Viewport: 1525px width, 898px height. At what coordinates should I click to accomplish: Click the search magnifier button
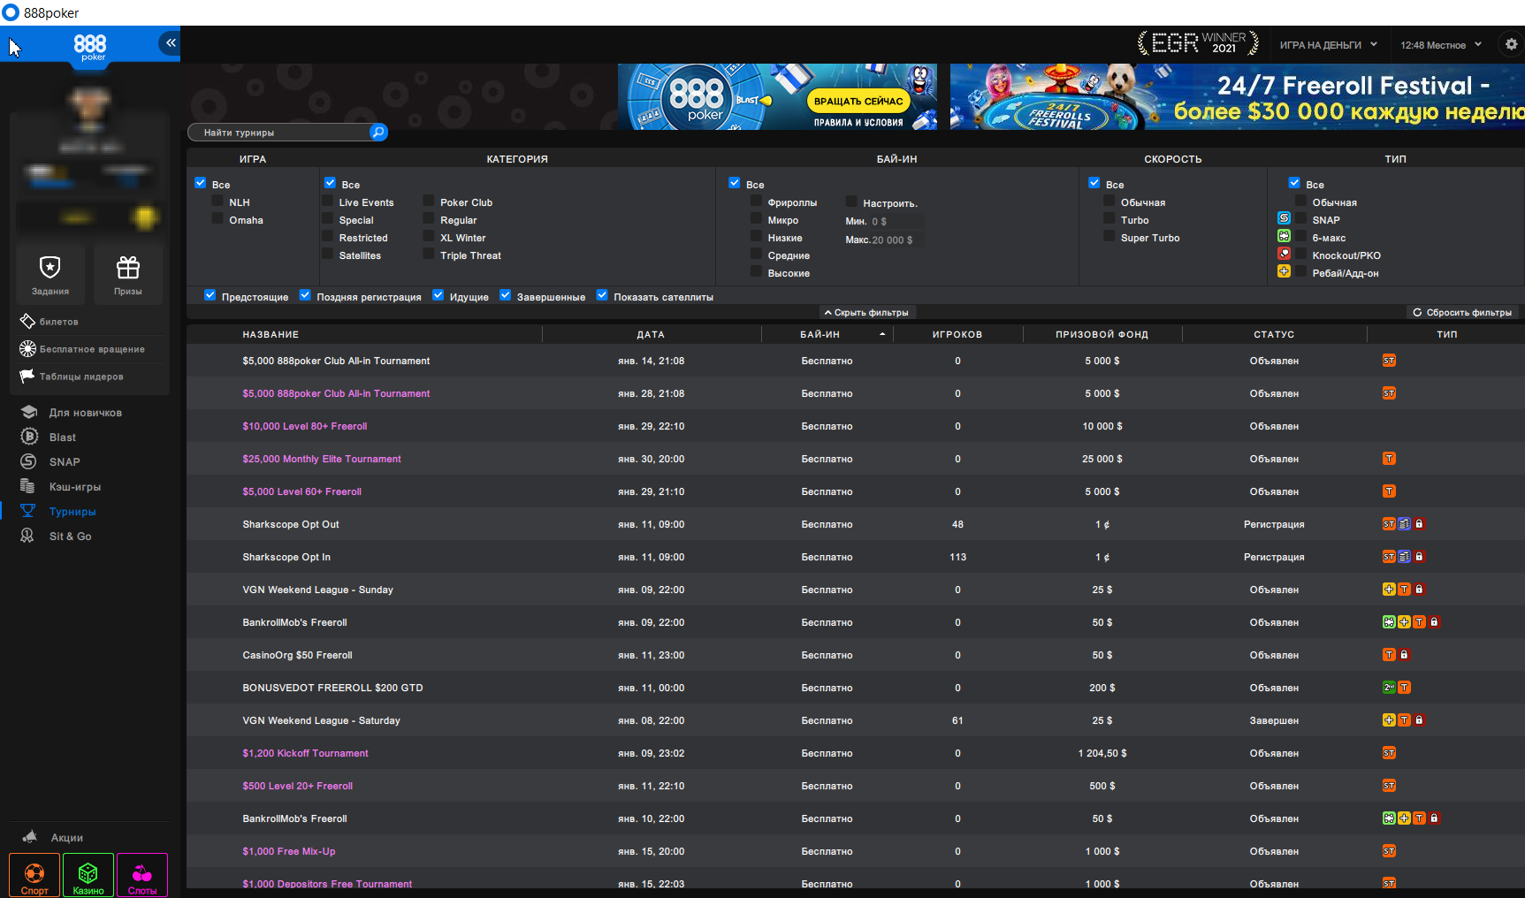click(378, 133)
